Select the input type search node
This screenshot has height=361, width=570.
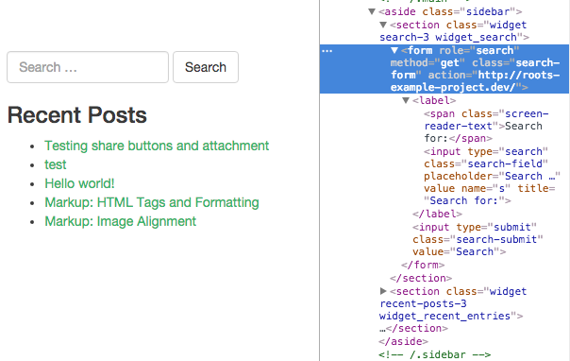(x=492, y=176)
